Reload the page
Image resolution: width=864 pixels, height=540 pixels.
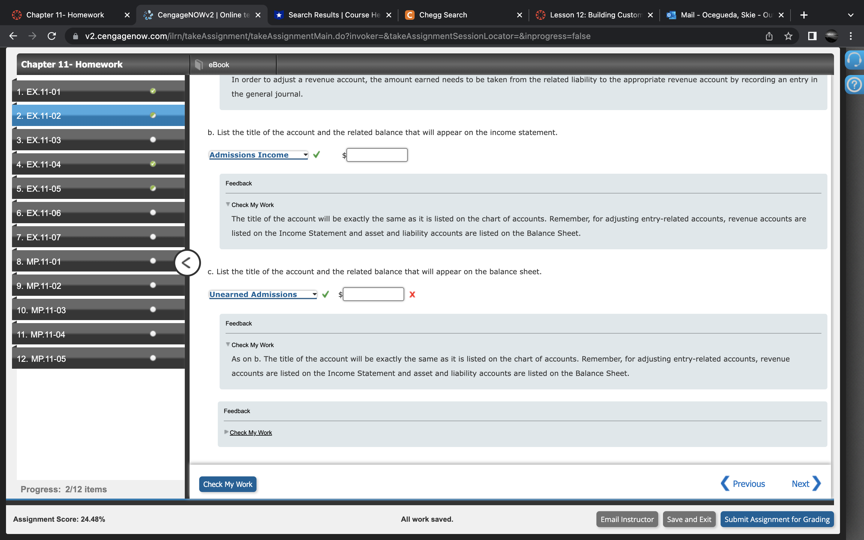coord(52,36)
